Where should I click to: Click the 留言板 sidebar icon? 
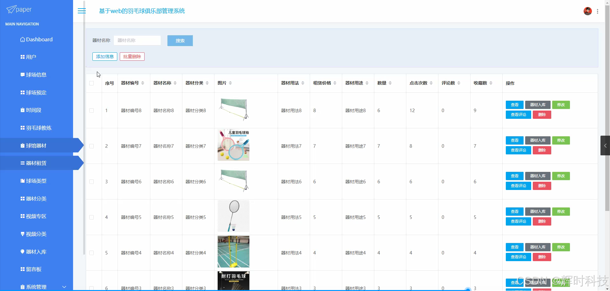coord(23,269)
